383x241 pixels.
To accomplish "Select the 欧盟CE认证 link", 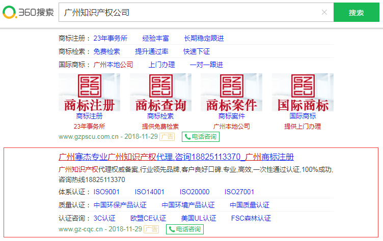I will point(148,218).
